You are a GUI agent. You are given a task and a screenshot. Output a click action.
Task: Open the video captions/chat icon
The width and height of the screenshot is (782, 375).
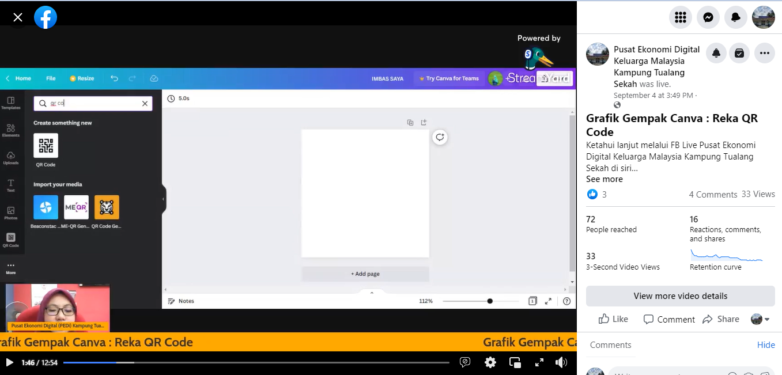click(x=465, y=362)
